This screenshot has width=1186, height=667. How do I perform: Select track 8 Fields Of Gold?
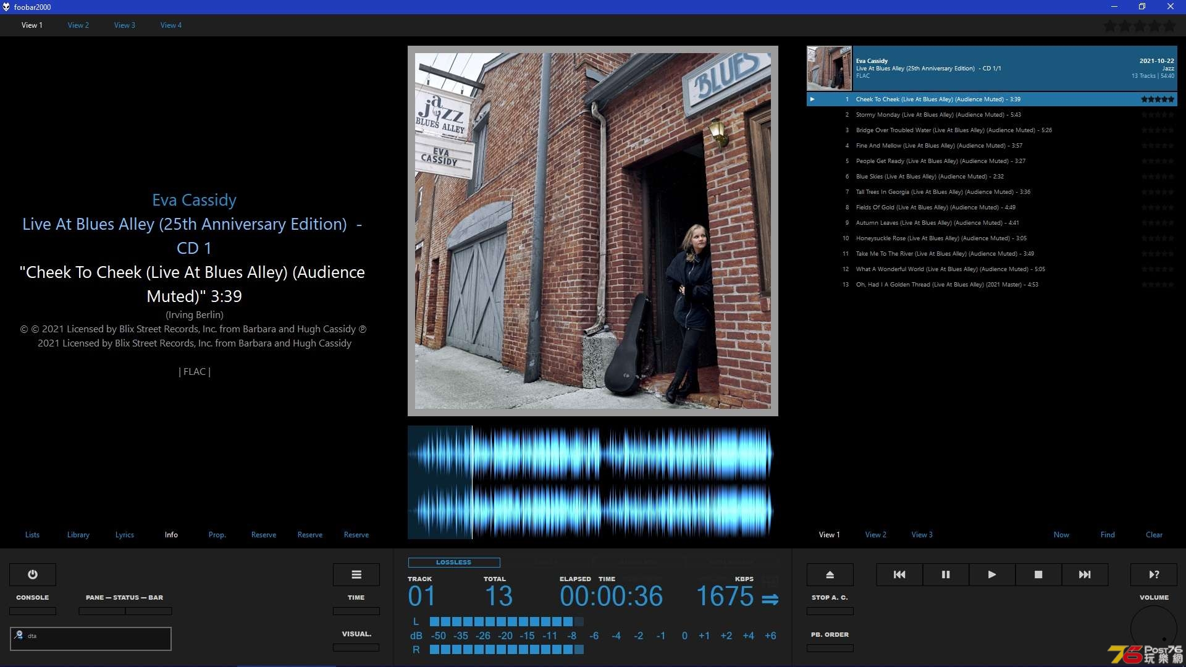coord(991,207)
